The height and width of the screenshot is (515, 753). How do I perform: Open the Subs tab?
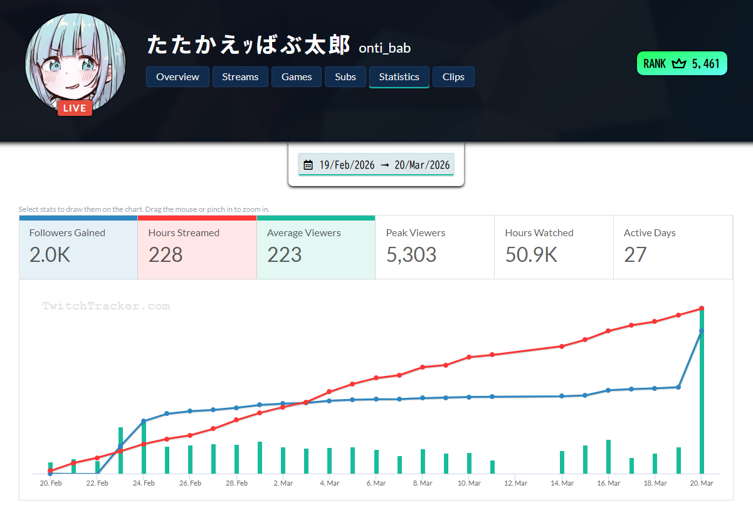pyautogui.click(x=345, y=77)
